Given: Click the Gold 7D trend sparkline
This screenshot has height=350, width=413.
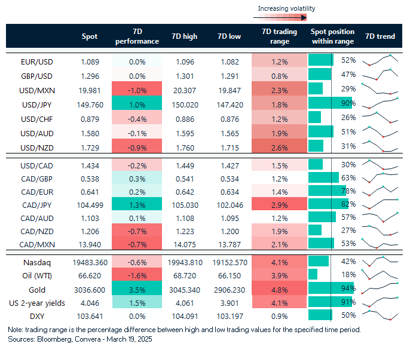Looking at the screenshot, I should coord(380,288).
